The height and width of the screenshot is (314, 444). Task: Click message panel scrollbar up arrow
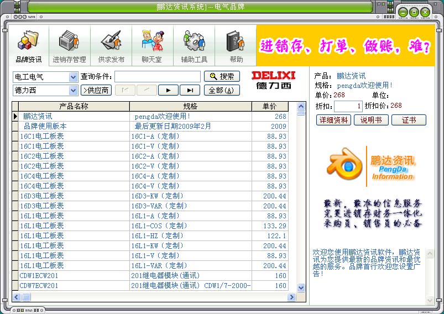point(430,253)
